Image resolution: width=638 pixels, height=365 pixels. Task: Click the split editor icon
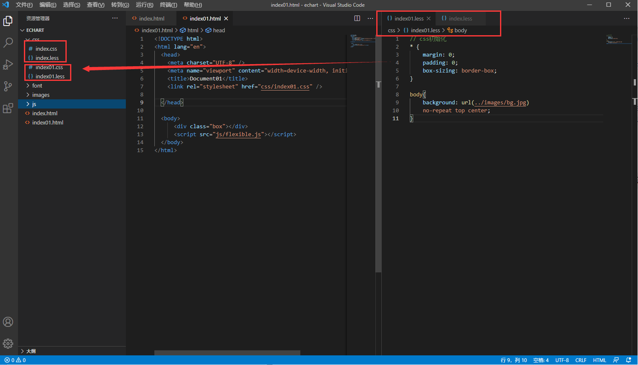pyautogui.click(x=357, y=18)
